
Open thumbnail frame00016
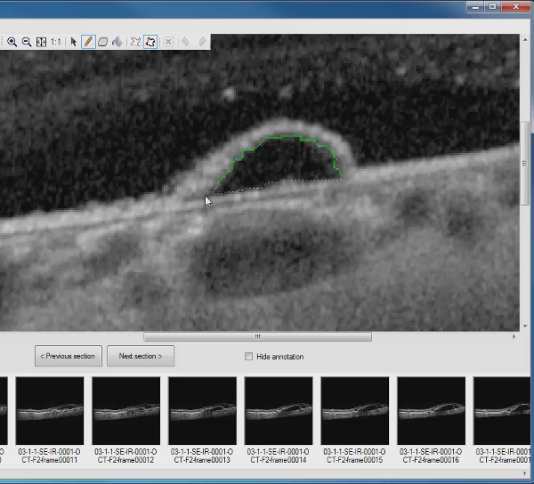point(431,410)
